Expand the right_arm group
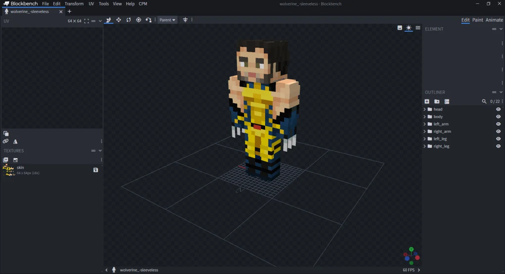 tap(425, 132)
